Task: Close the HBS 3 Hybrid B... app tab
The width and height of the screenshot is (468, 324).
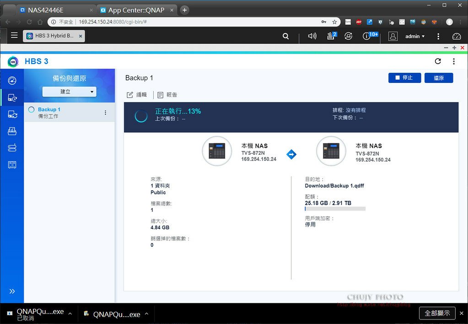Action: [x=81, y=36]
